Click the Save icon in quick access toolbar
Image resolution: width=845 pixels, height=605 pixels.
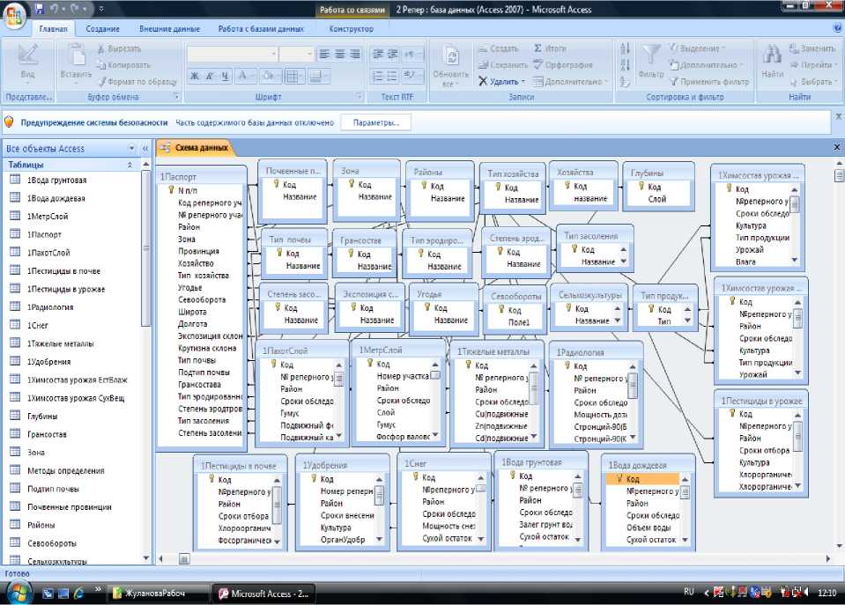40,10
